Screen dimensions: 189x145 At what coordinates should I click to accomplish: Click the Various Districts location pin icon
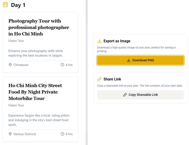point(10,134)
